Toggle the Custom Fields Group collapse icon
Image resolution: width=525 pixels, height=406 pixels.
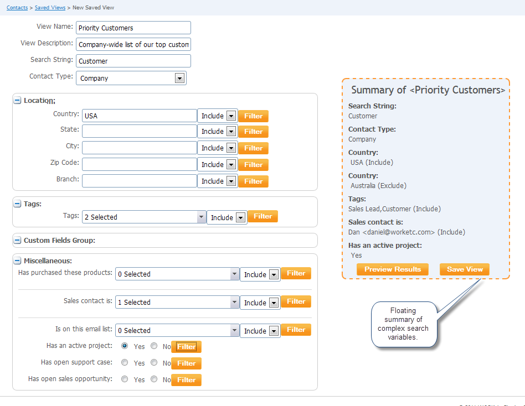17,241
